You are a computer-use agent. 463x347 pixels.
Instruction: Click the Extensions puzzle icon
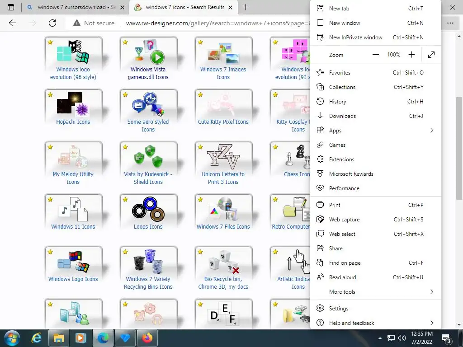click(x=320, y=159)
